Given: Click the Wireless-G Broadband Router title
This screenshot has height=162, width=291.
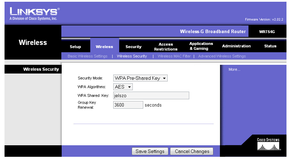Looking at the screenshot, I should tap(213, 31).
